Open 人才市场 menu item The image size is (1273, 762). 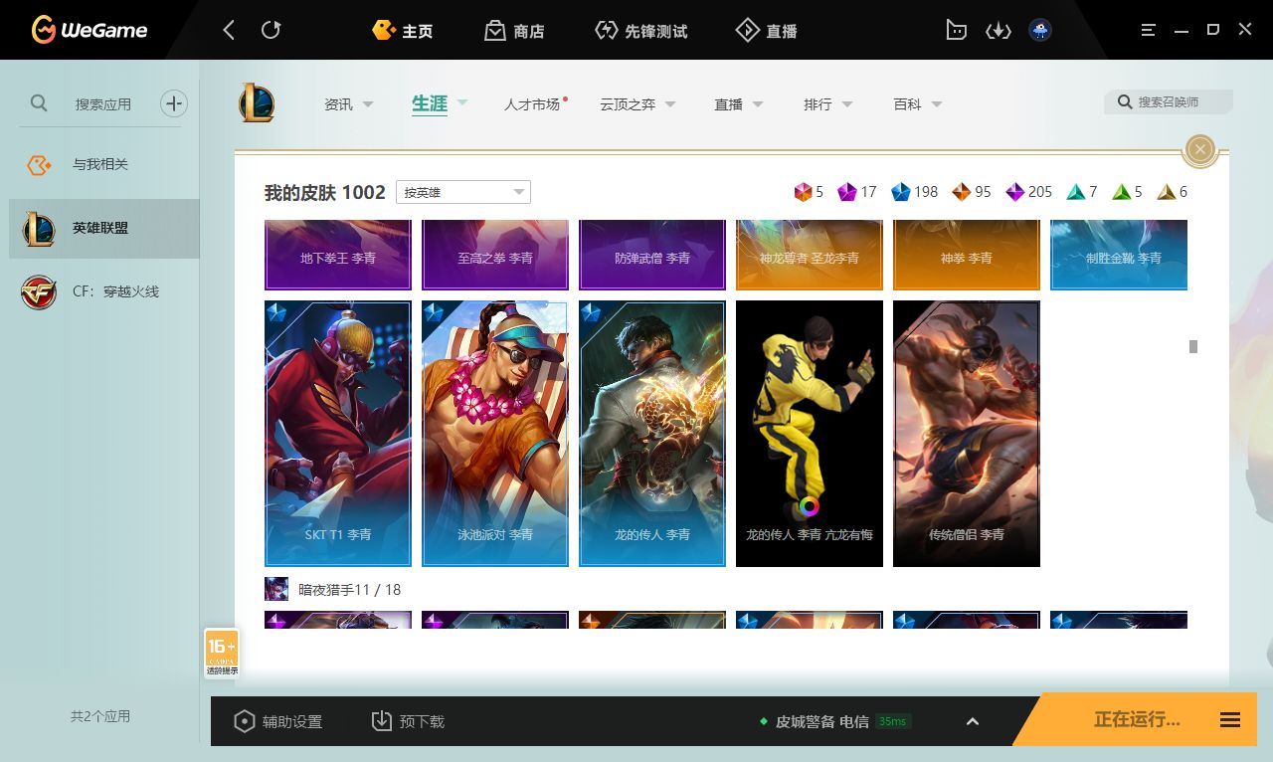532,104
